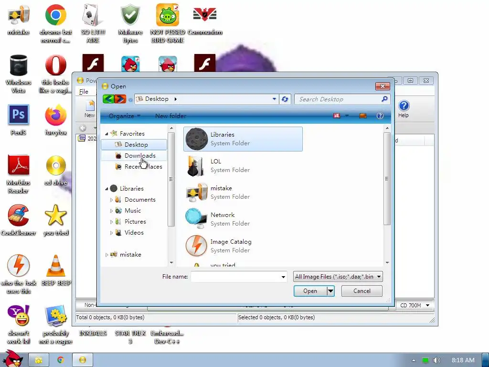
Task: Close the Open dialog
Action: (x=383, y=86)
